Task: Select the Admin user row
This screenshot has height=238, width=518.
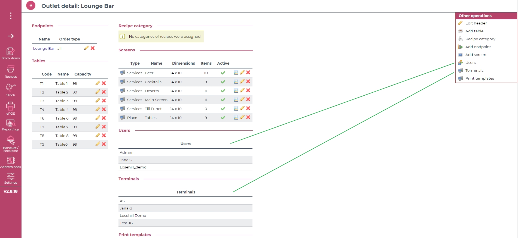Action: (x=185, y=152)
